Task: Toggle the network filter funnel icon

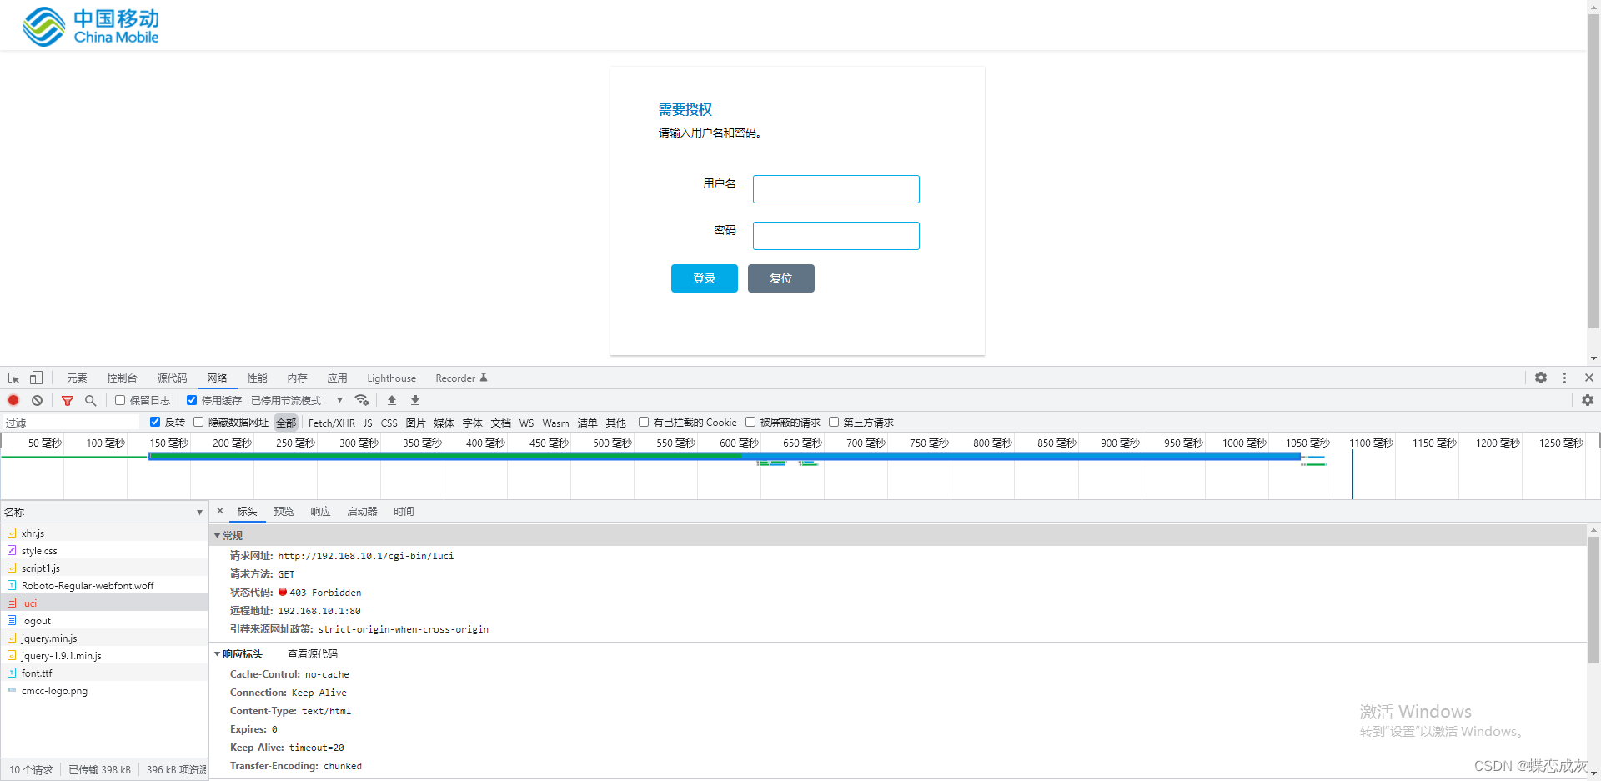Action: (x=68, y=400)
